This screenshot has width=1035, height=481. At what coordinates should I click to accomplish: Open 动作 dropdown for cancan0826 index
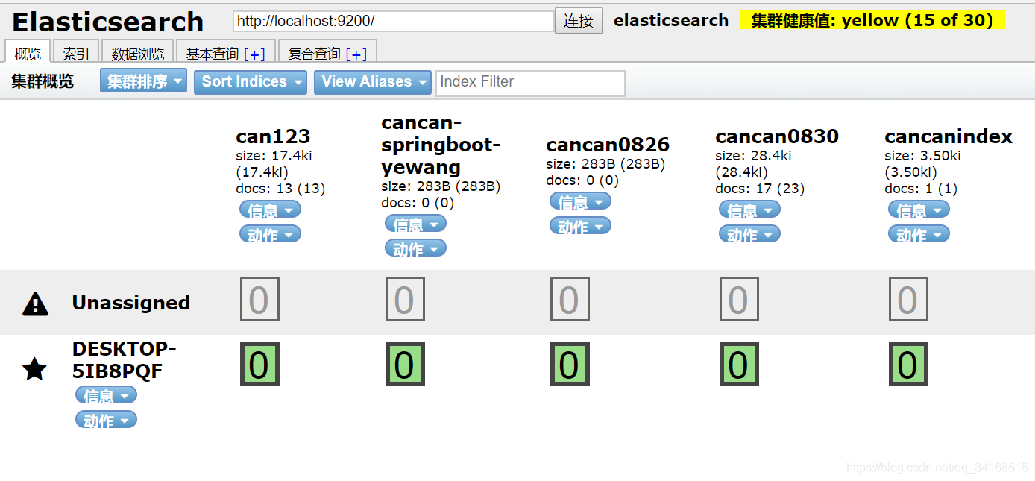[x=580, y=225]
